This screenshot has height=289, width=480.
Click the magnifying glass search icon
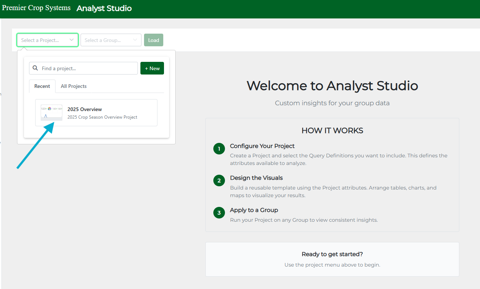click(35, 68)
